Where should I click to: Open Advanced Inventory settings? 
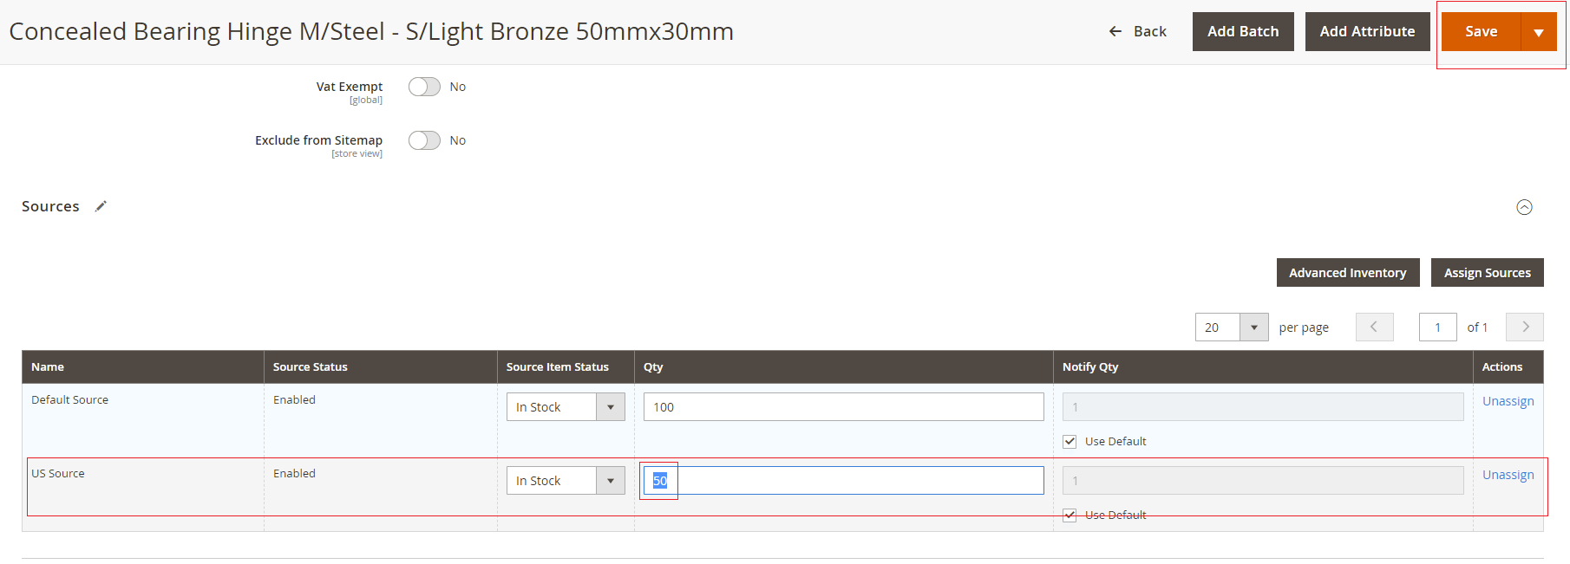(1347, 273)
